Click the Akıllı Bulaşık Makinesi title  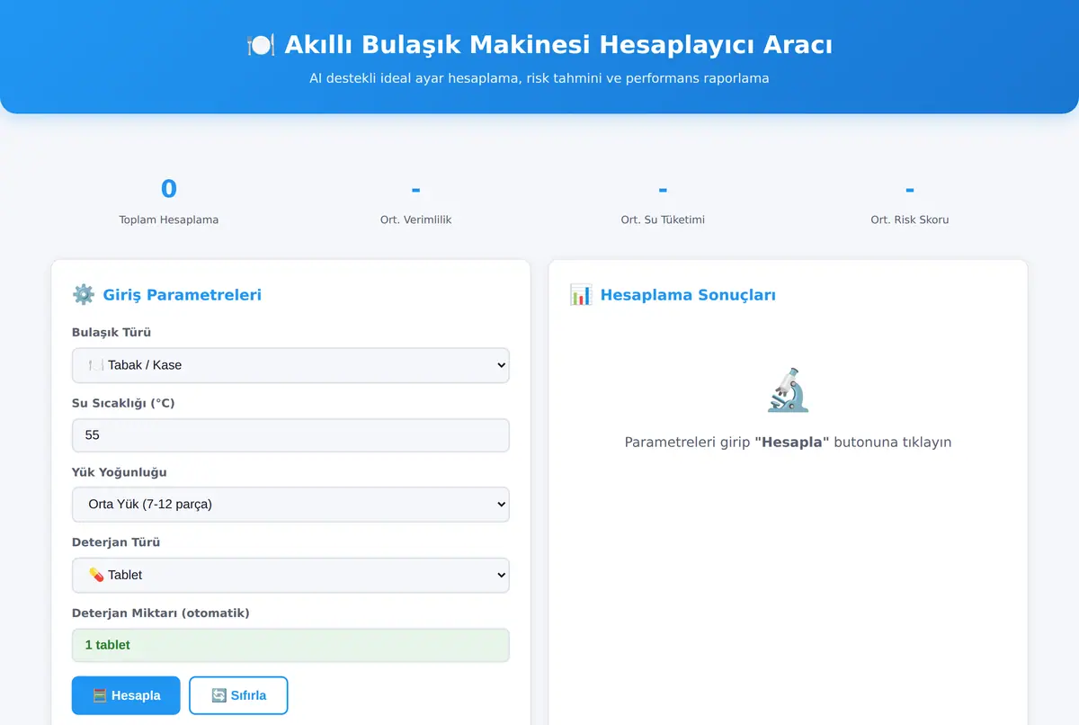point(558,45)
